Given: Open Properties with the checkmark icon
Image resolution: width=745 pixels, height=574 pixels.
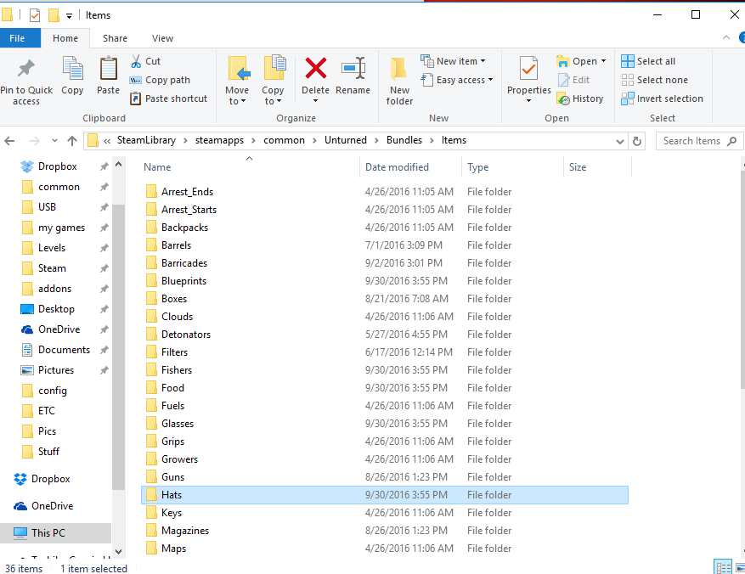Looking at the screenshot, I should point(528,69).
